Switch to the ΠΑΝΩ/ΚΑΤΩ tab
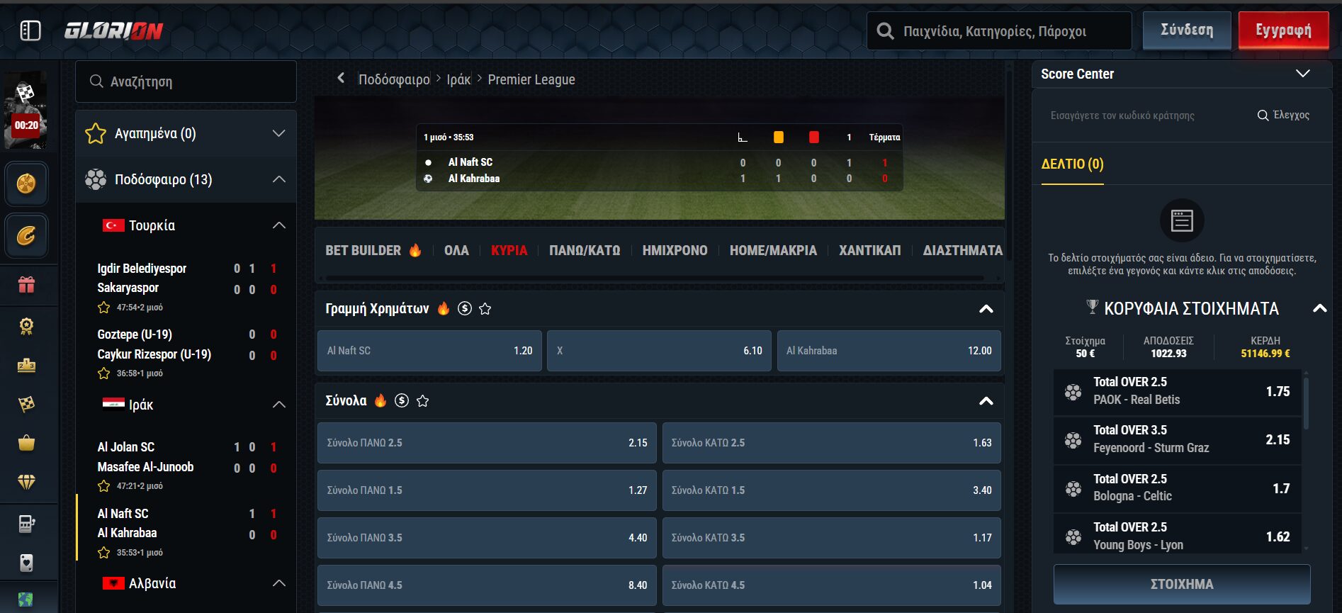 pyautogui.click(x=585, y=250)
